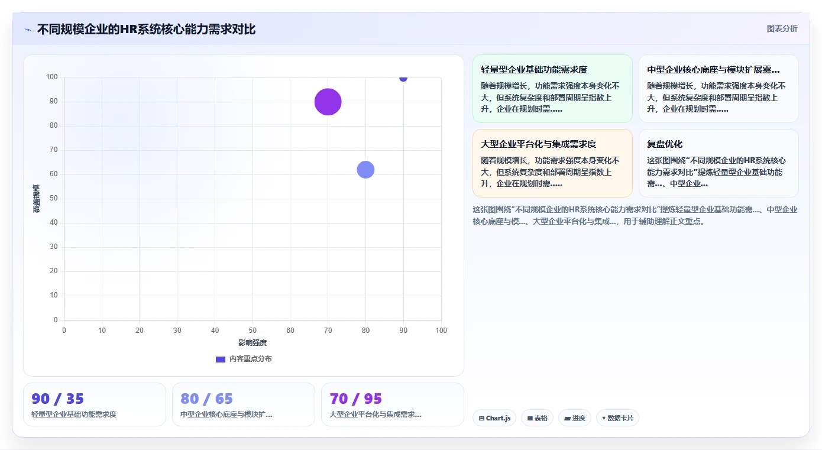
Task: Click the 覆盖规模 y-axis label
Action: click(37, 199)
